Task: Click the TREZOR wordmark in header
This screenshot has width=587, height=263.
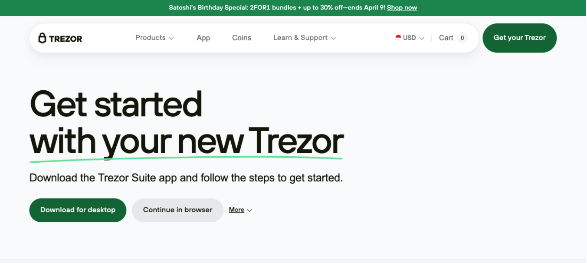Action: point(66,39)
